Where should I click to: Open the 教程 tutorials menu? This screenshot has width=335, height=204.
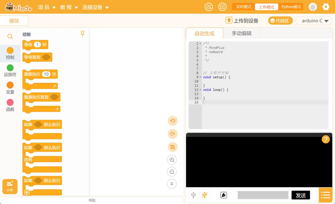[69, 7]
